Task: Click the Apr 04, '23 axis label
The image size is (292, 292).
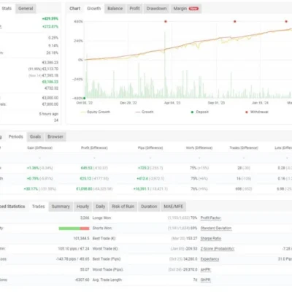Action: [172, 103]
